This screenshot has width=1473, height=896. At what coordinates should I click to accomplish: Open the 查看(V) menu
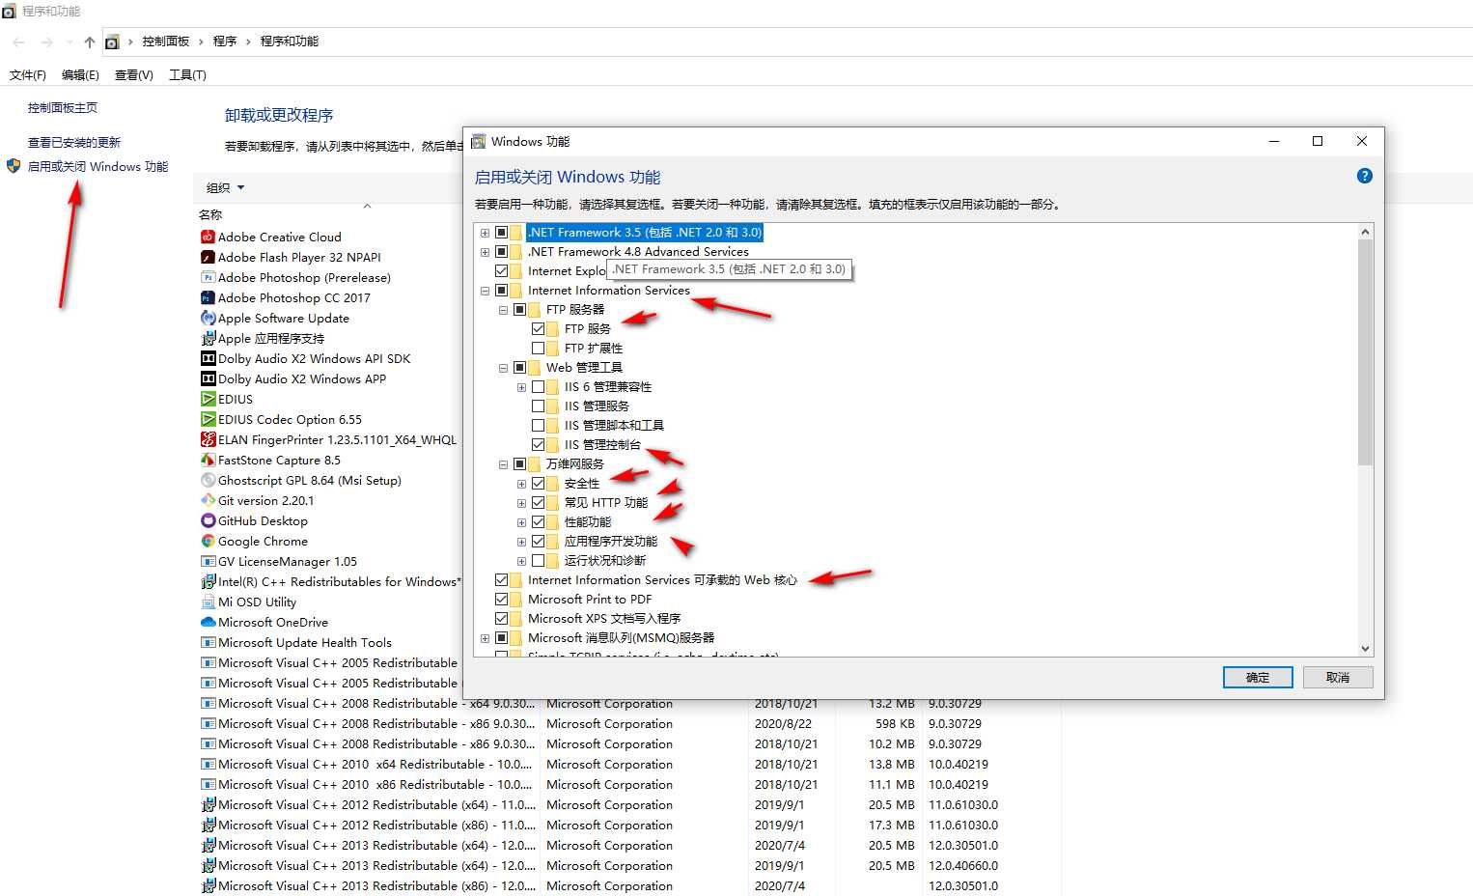[133, 74]
